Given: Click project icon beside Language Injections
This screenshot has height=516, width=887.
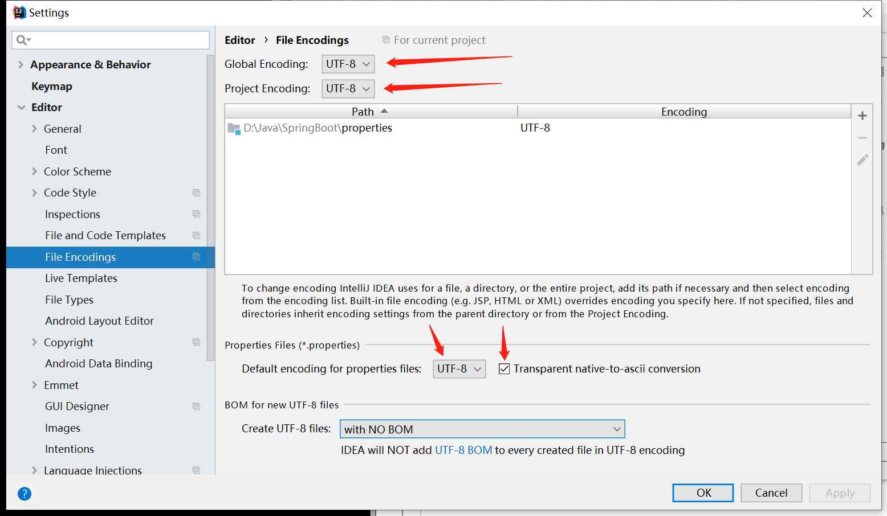Looking at the screenshot, I should pos(197,470).
